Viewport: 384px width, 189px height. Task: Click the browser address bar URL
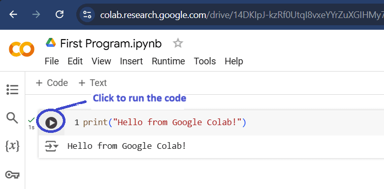click(x=242, y=15)
